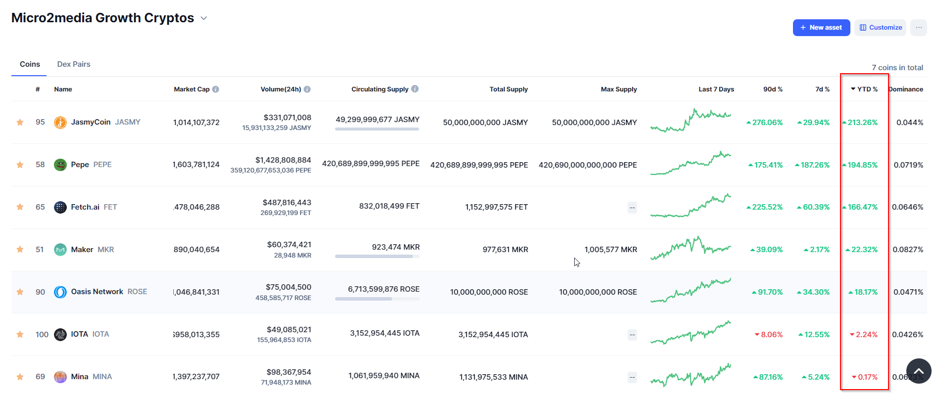Sort by 90d % column

(x=773, y=89)
